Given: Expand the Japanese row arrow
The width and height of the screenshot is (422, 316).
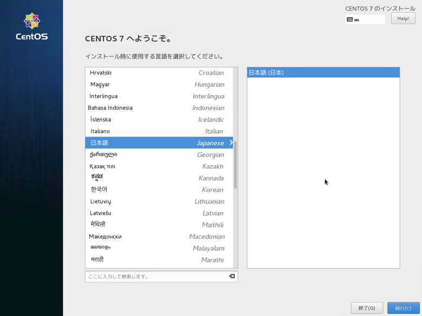Looking at the screenshot, I should click(x=231, y=143).
